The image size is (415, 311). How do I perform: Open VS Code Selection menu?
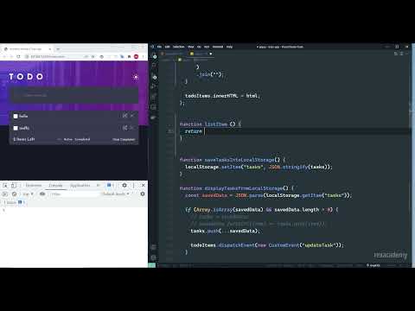178,47
